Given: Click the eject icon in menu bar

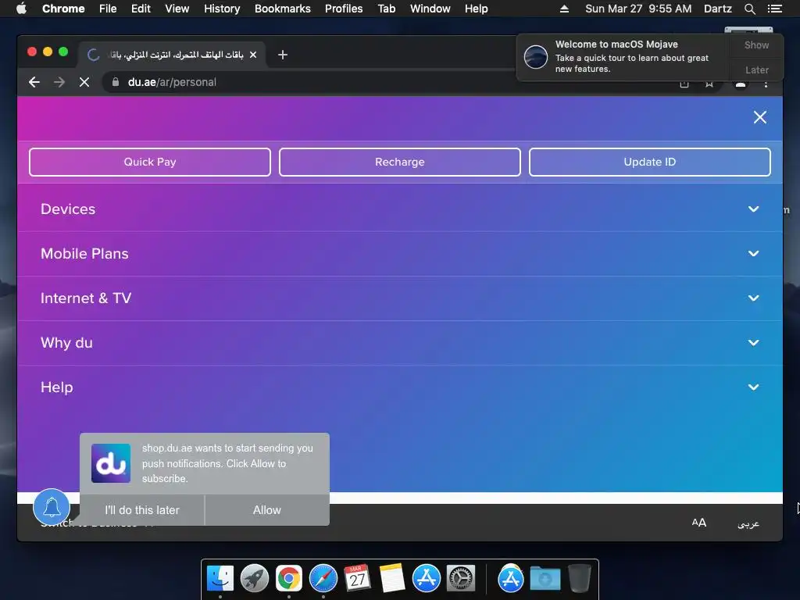Looking at the screenshot, I should 564,9.
